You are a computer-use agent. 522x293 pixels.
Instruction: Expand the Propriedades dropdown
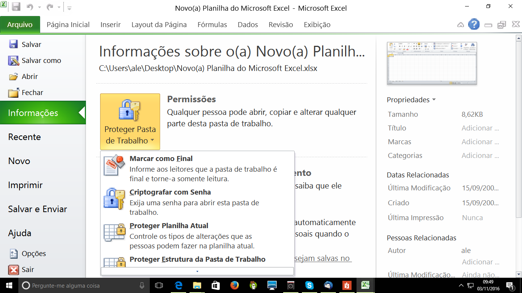click(x=411, y=100)
